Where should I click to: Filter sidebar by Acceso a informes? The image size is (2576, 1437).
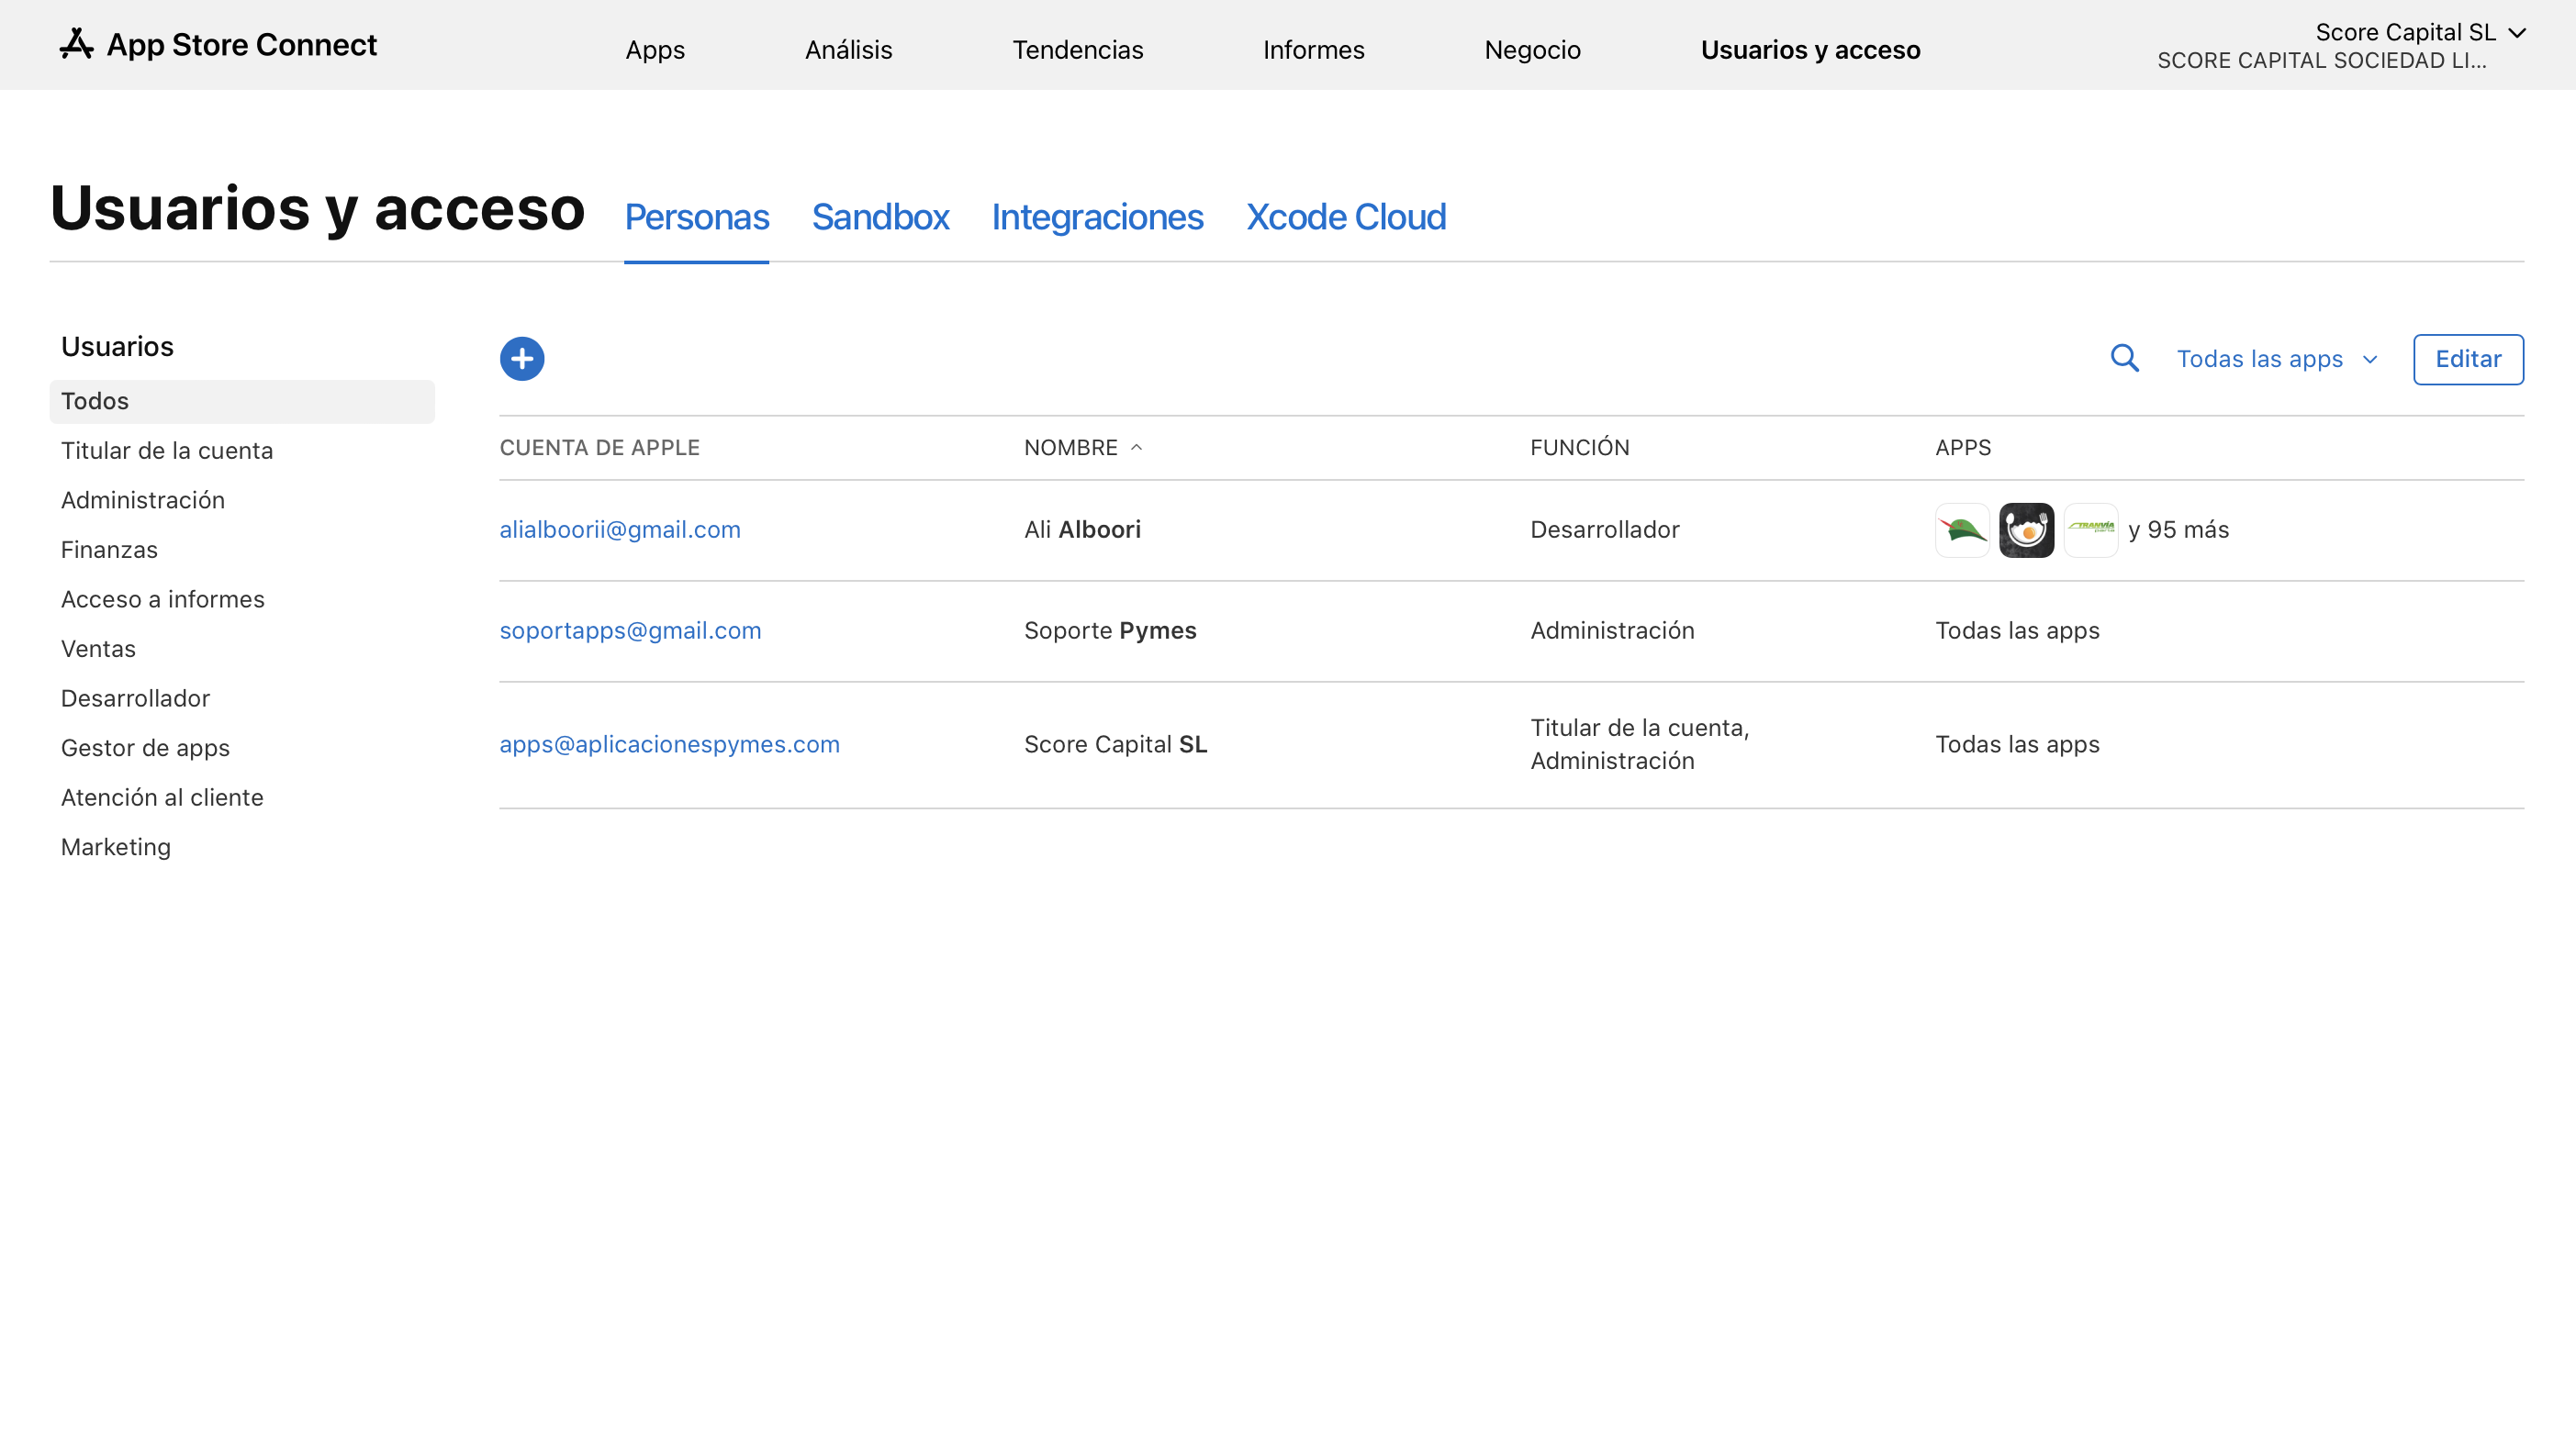(163, 599)
